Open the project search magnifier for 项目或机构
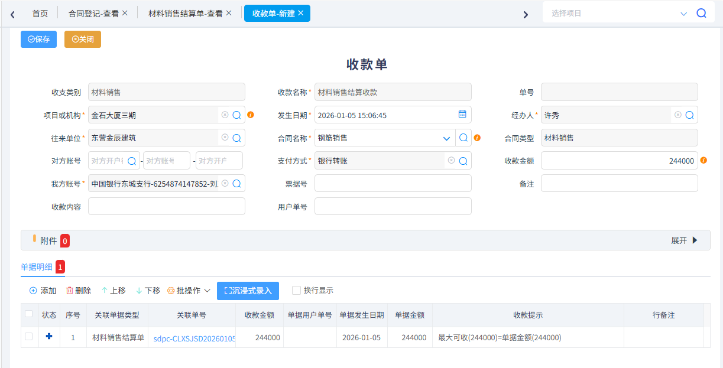 [x=237, y=115]
